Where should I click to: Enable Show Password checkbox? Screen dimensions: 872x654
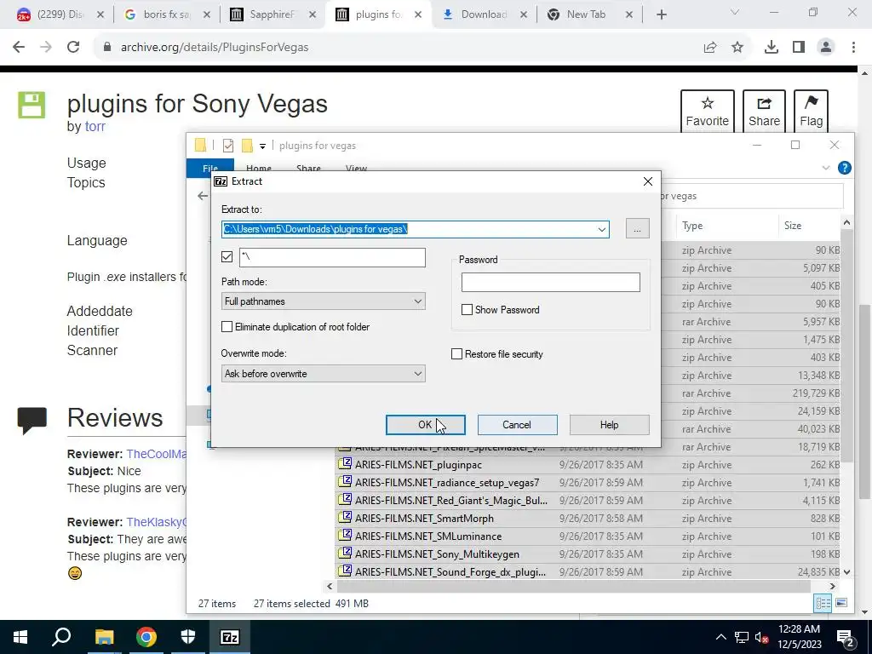pos(468,310)
